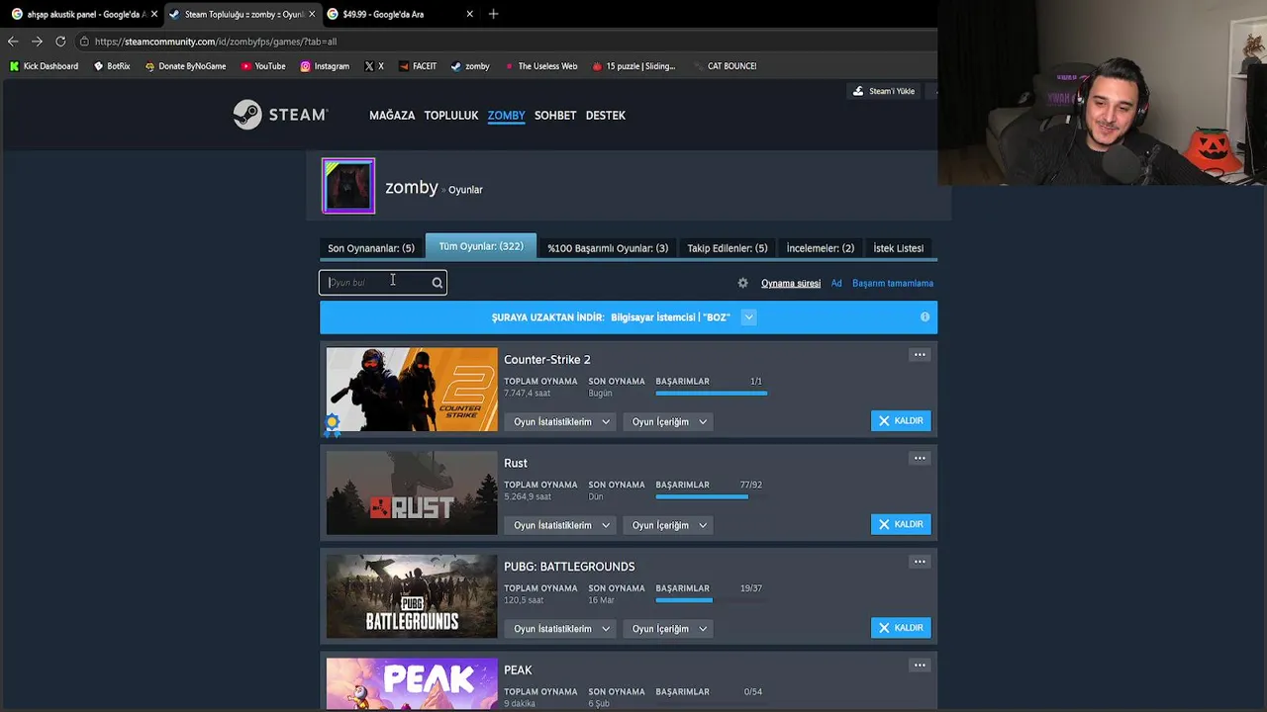
Task: Open TOPLULUK menu in Steam header
Action: point(451,116)
